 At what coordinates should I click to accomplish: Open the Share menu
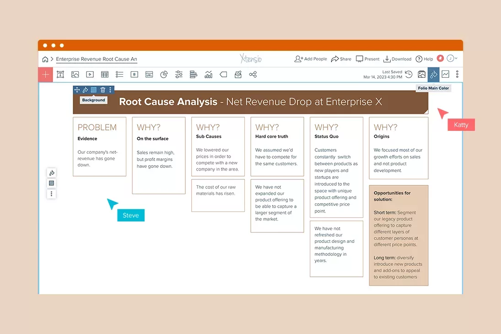pos(341,59)
